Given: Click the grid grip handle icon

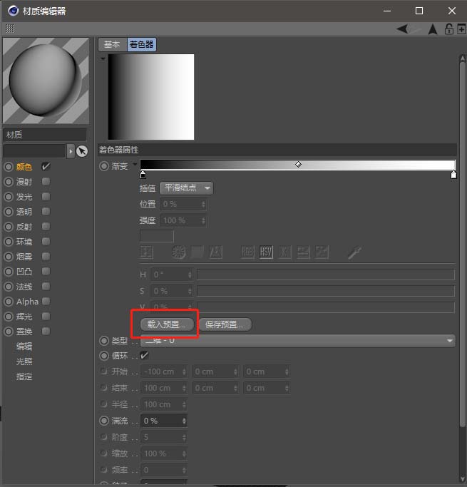Looking at the screenshot, I should tap(10, 29).
